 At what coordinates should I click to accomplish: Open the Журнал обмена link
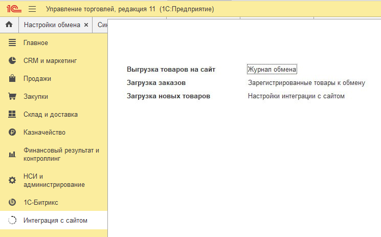point(272,69)
